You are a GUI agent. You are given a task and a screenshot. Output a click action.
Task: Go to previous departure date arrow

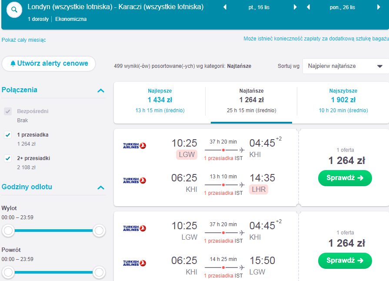(x=225, y=7)
